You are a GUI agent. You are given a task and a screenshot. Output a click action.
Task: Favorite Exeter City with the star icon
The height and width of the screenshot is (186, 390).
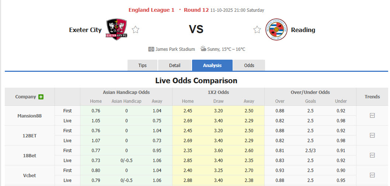coord(136,30)
